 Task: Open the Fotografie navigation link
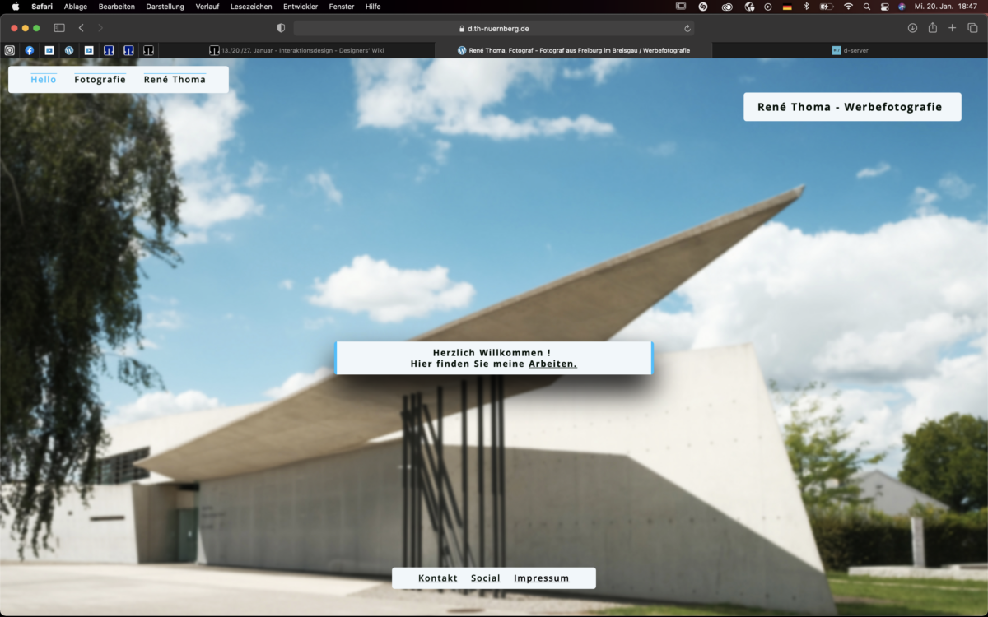[100, 80]
